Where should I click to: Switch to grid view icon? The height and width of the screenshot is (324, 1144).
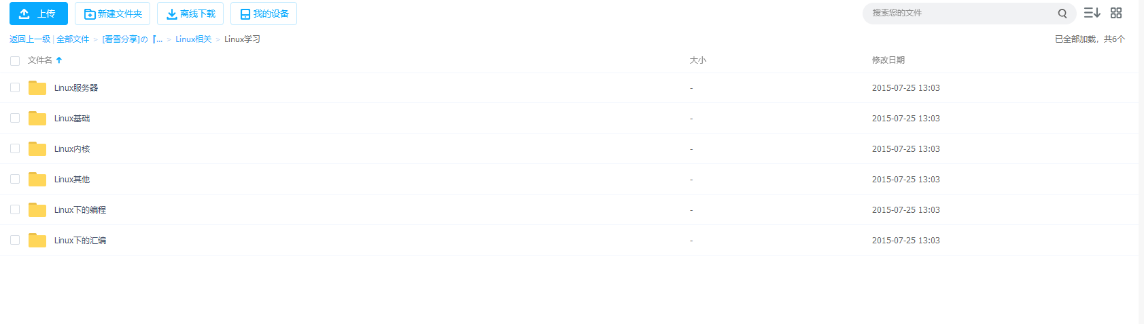(1116, 13)
